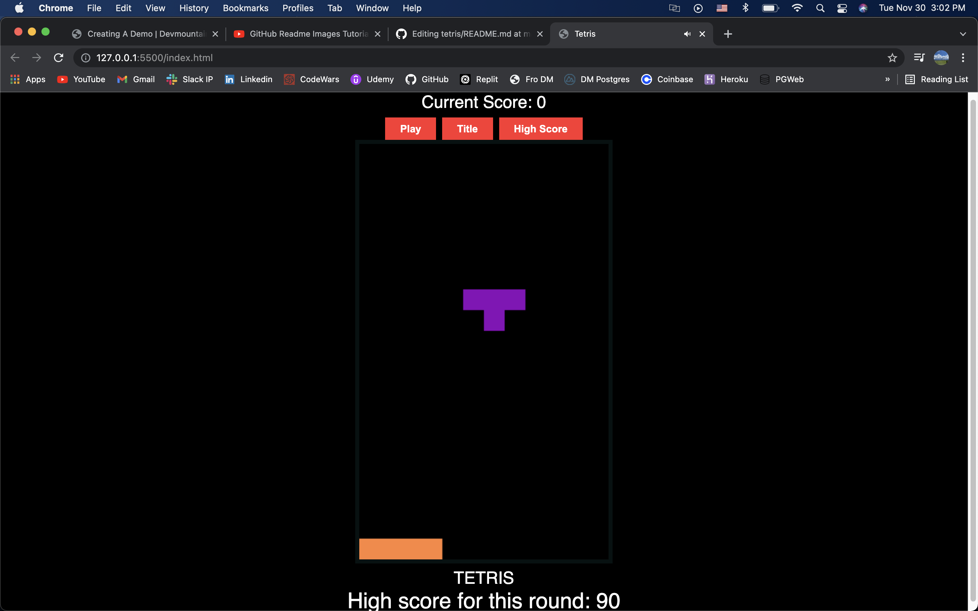Switch to Editing tetris/README.md tab
Image resolution: width=978 pixels, height=611 pixels.
(469, 34)
